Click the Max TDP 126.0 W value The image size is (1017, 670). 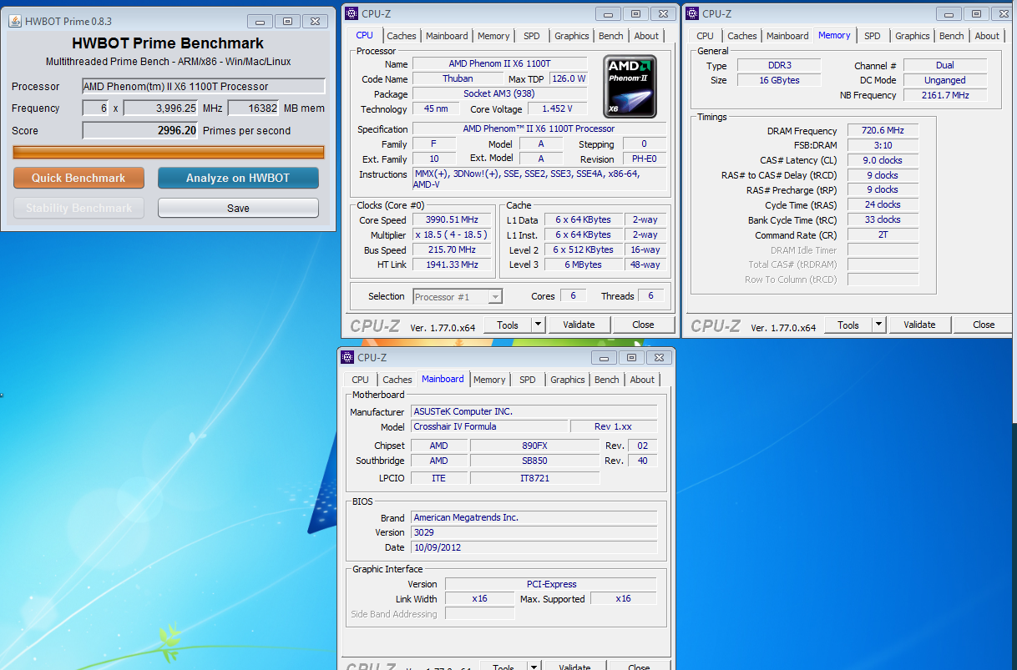569,79
